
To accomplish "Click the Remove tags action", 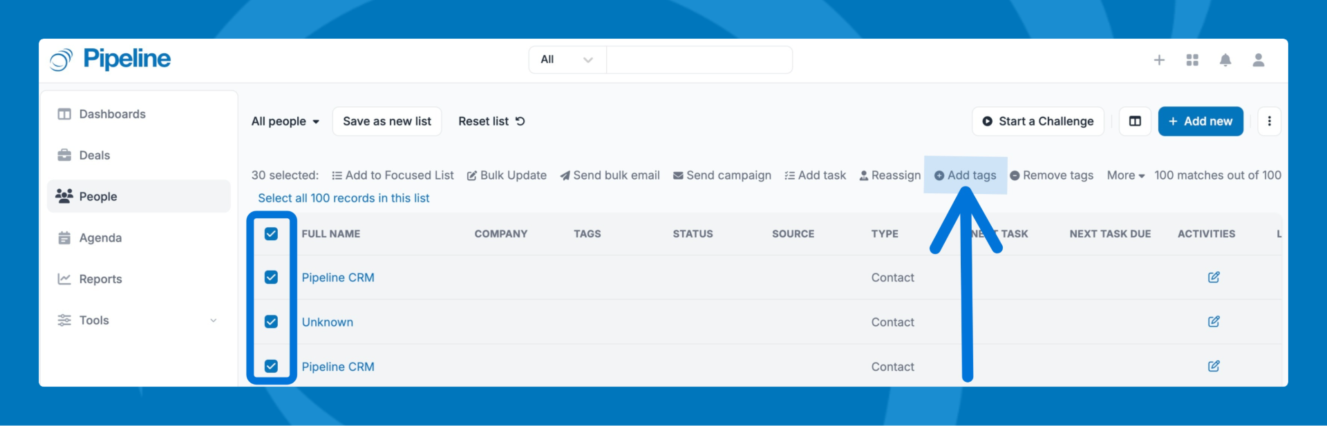I will click(x=1051, y=175).
